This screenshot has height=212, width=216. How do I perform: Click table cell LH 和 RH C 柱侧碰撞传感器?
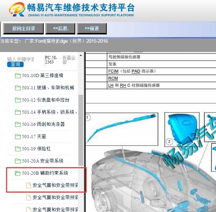tap(134, 85)
